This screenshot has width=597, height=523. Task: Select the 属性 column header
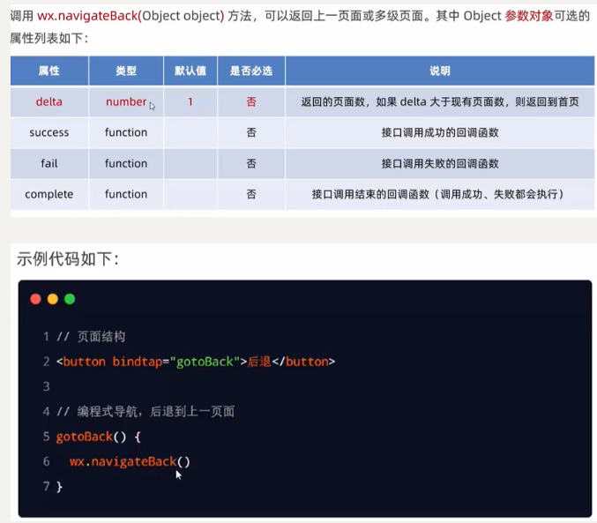[49, 71]
